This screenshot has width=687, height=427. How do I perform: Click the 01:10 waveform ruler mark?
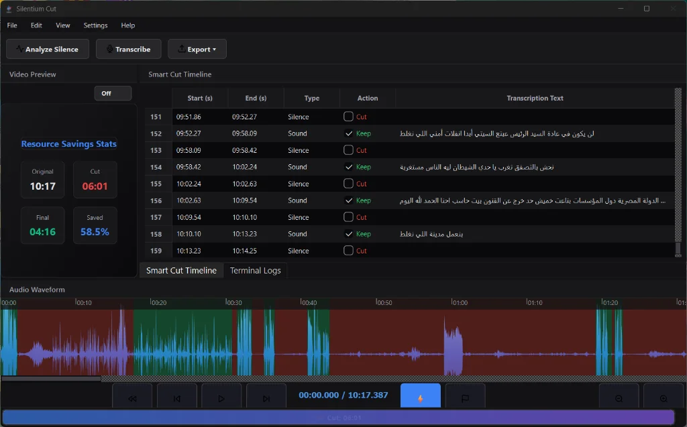click(534, 302)
